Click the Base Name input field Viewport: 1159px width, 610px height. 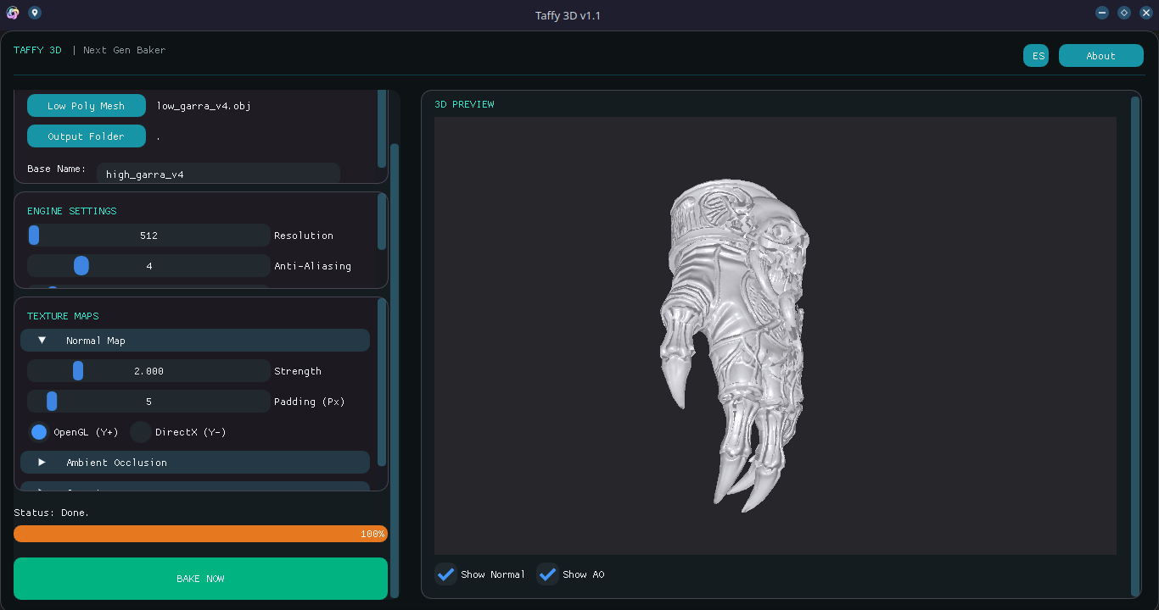[218, 173]
